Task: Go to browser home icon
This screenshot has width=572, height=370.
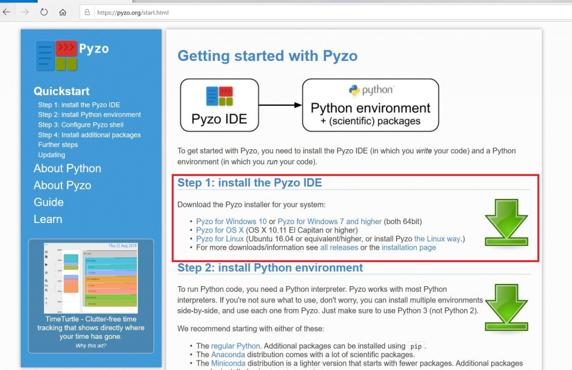Action: pyautogui.click(x=63, y=12)
